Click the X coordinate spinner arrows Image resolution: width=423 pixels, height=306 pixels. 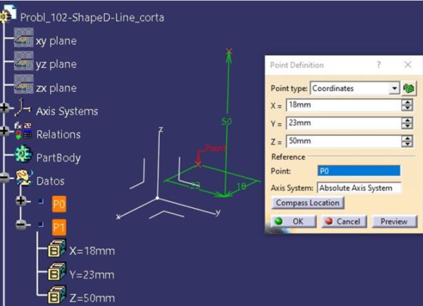coord(408,105)
